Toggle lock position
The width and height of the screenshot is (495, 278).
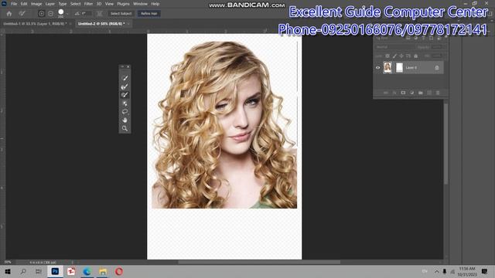(401, 56)
